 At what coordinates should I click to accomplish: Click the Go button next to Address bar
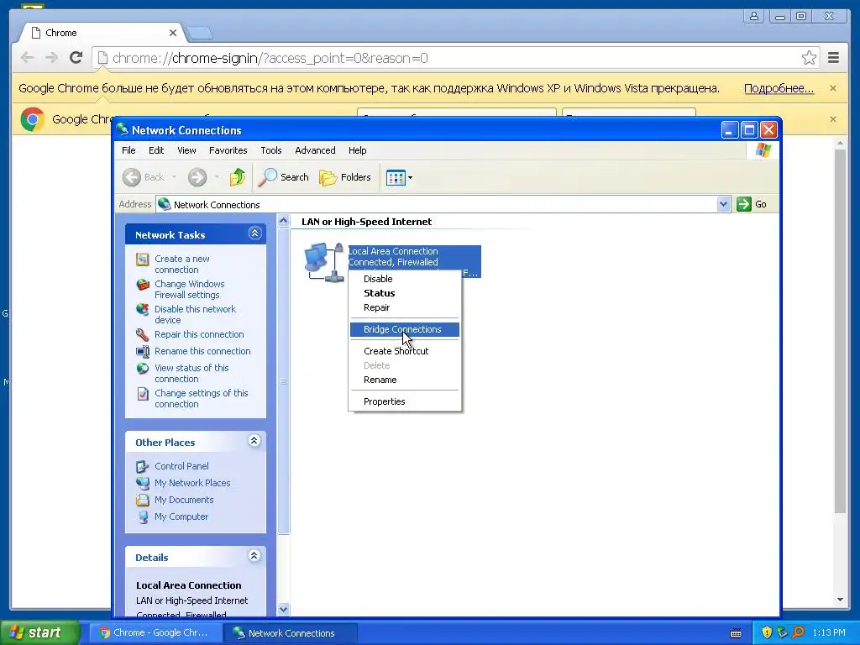[x=752, y=204]
